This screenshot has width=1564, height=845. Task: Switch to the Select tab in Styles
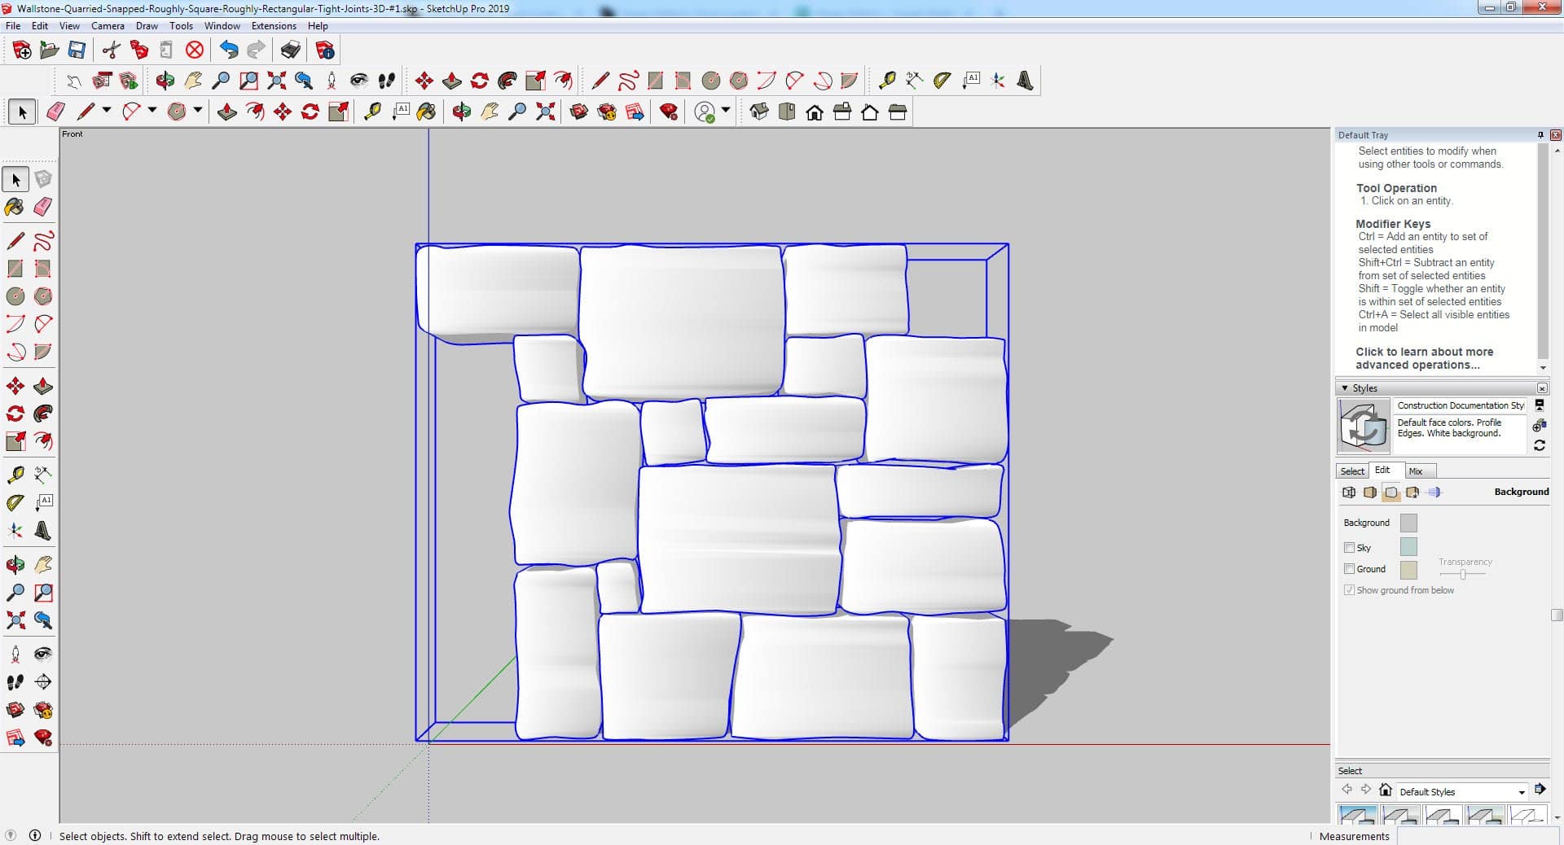click(1352, 471)
